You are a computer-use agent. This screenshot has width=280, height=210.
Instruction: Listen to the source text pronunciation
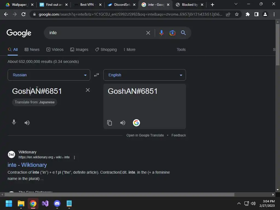point(27,123)
